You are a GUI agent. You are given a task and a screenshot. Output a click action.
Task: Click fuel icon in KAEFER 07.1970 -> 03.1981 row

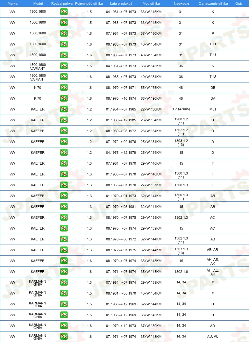point(64,207)
